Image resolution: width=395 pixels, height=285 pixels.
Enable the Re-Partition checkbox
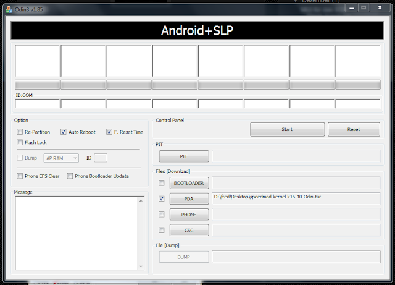(x=20, y=132)
